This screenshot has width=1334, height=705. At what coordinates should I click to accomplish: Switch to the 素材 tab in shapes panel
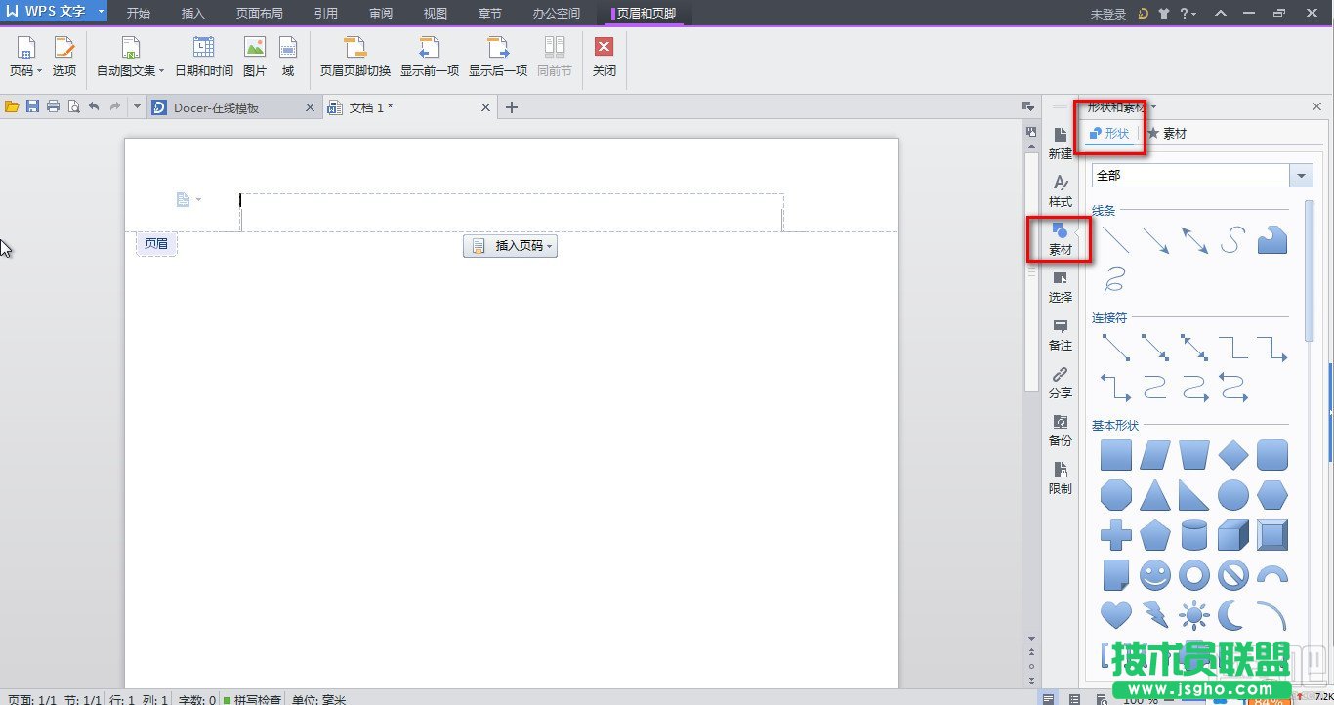tap(1167, 134)
